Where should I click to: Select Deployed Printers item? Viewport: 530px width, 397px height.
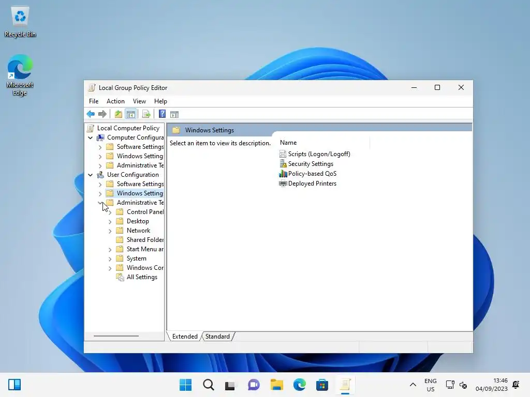(307, 184)
